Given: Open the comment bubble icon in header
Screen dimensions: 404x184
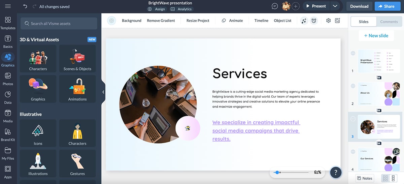Looking at the screenshot, I should tap(275, 6).
